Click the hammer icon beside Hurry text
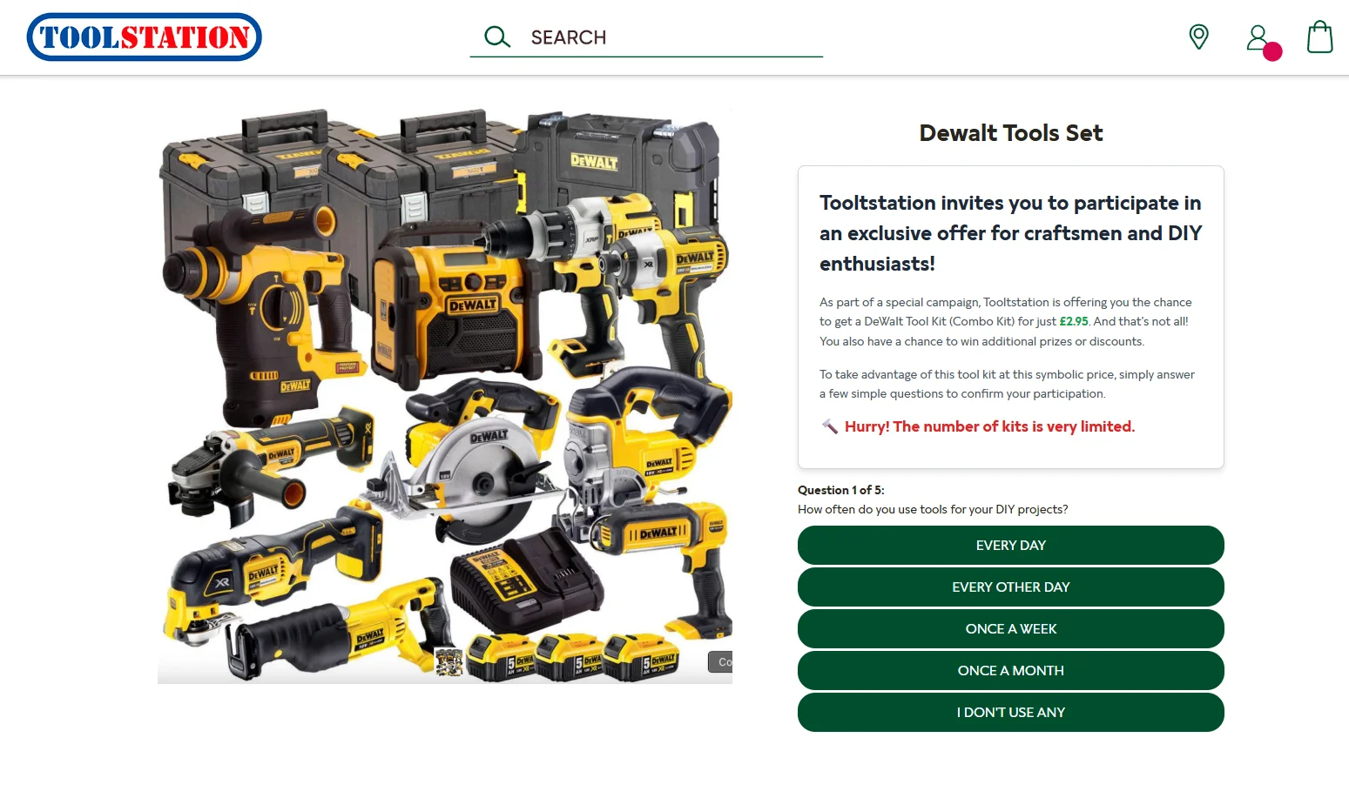This screenshot has height=798, width=1349. coord(829,426)
